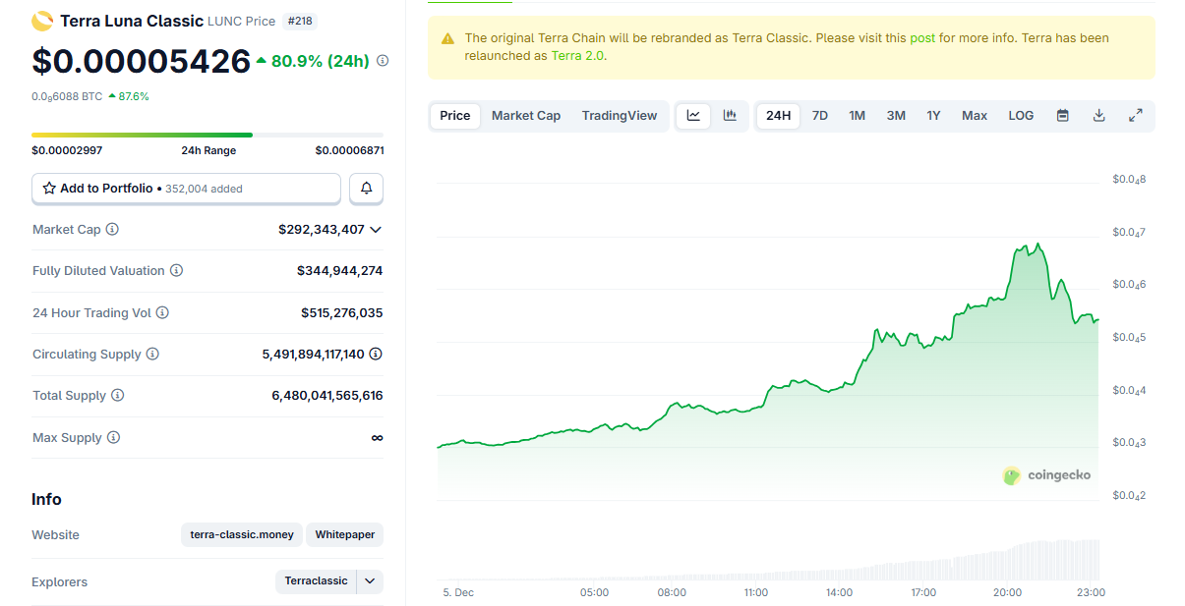This screenshot has height=606, width=1185.
Task: Open the Whitepaper link
Action: coord(344,535)
